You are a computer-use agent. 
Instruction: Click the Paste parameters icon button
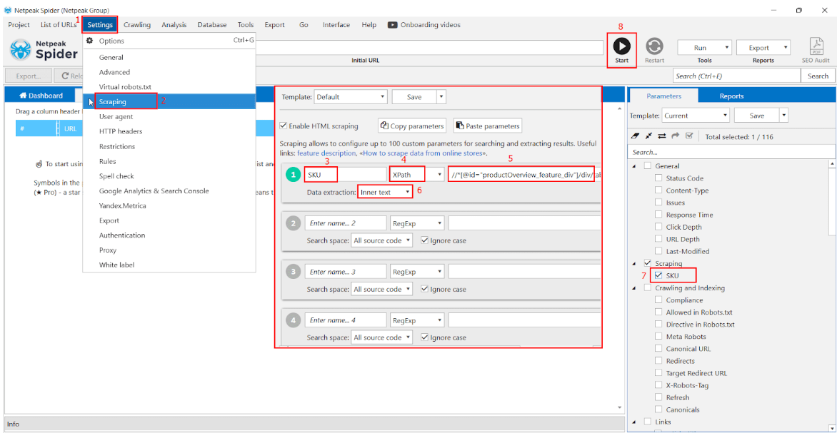(487, 126)
